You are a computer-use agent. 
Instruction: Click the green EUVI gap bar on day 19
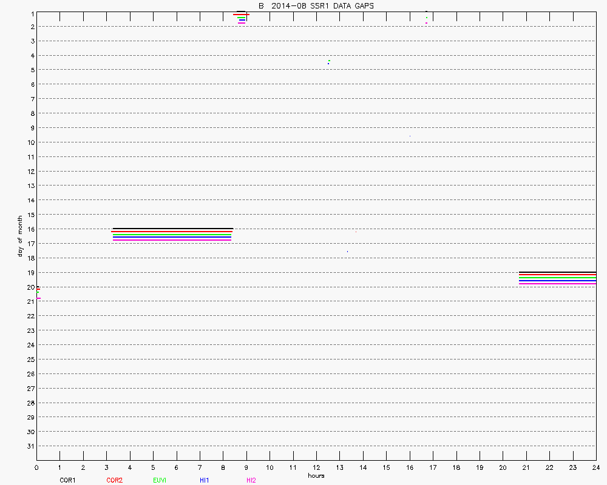point(557,278)
